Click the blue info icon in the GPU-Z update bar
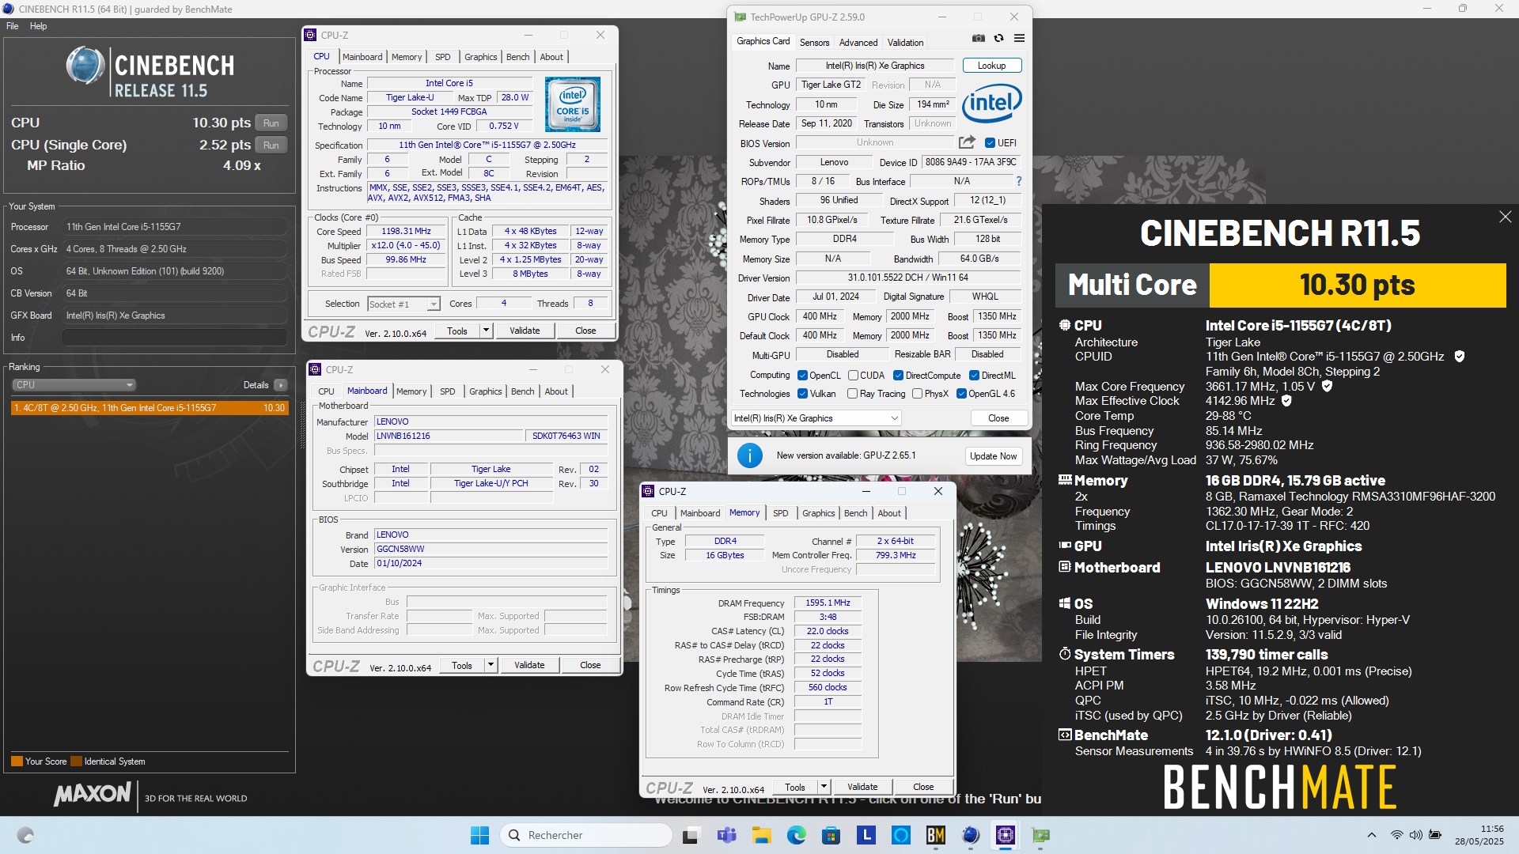The width and height of the screenshot is (1519, 854). [749, 455]
